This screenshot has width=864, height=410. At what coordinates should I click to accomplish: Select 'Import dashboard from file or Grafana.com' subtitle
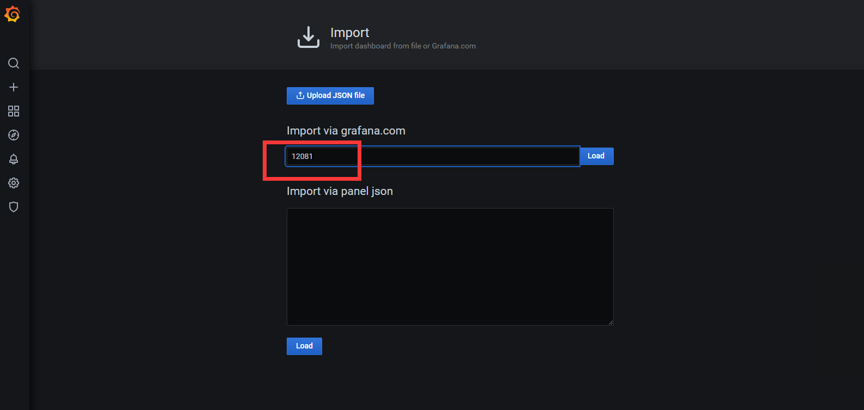pos(403,46)
